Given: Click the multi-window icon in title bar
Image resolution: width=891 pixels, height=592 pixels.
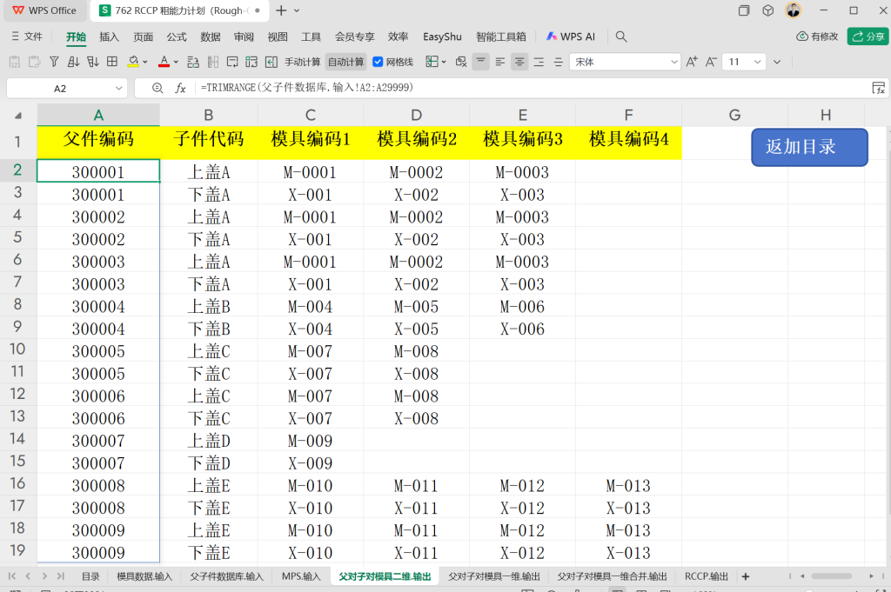Looking at the screenshot, I should (744, 10).
